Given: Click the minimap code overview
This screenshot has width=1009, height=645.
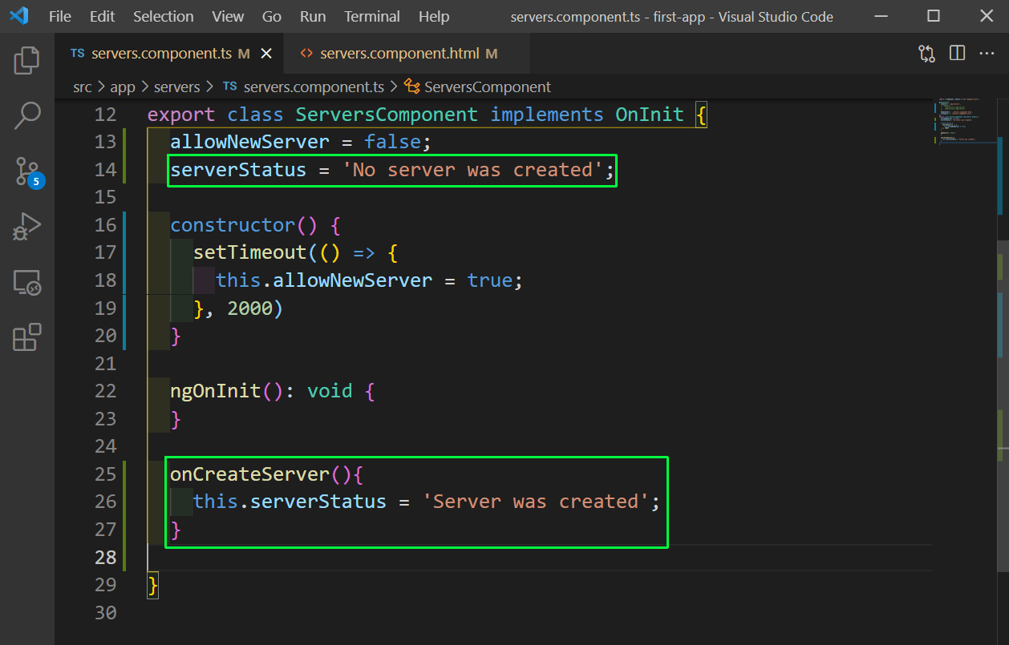Looking at the screenshot, I should click(x=966, y=122).
